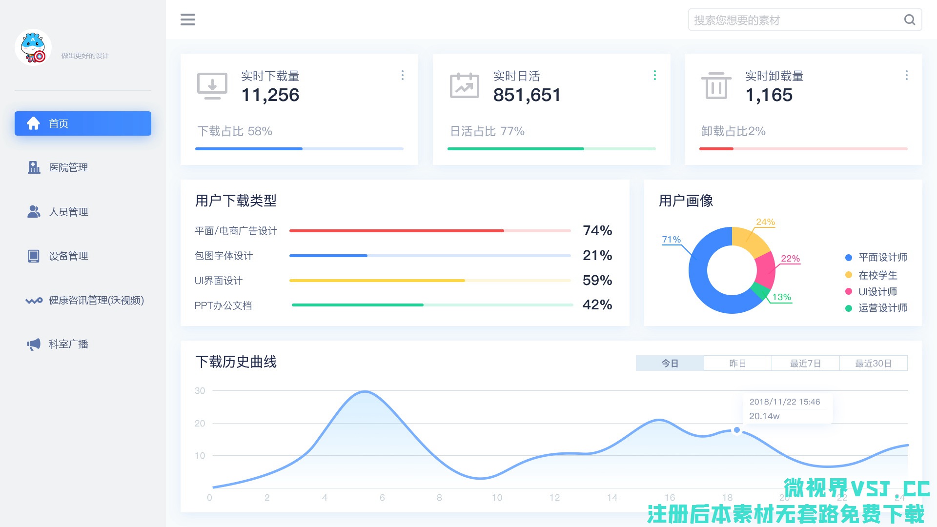This screenshot has width=937, height=527.
Task: Click the search magnifier icon
Action: pyautogui.click(x=909, y=20)
